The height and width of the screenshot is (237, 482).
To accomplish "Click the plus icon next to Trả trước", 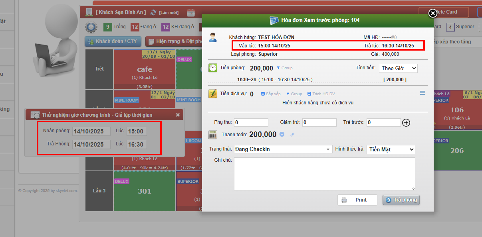I will 406,123.
